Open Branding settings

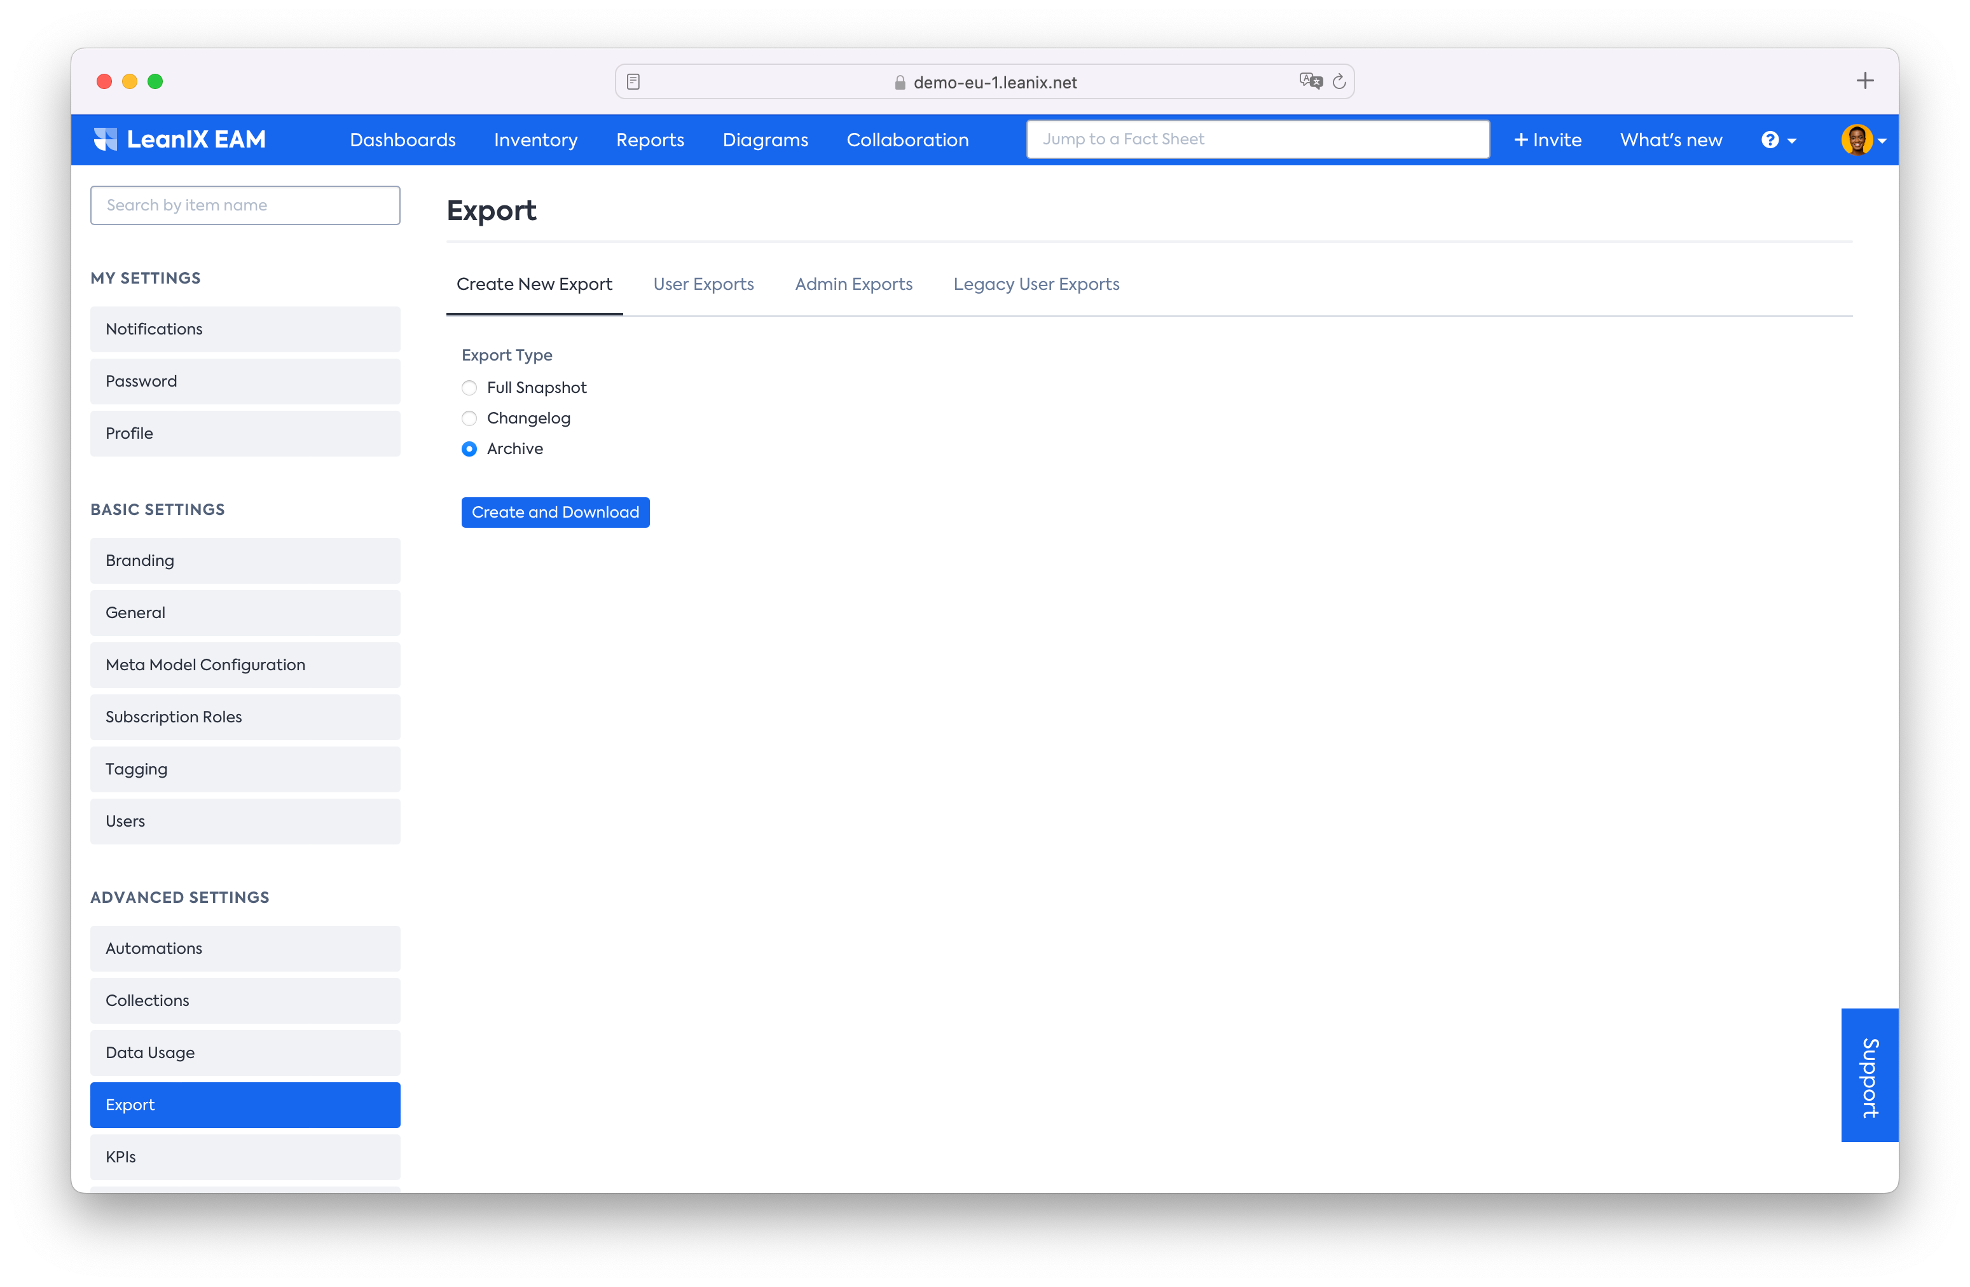tap(245, 561)
